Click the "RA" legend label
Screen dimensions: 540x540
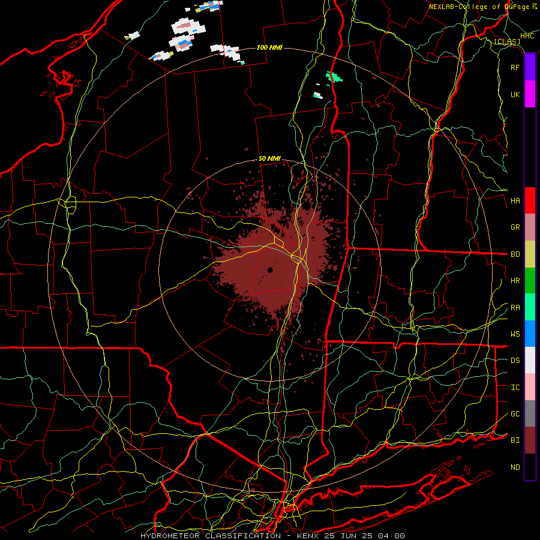pos(515,308)
